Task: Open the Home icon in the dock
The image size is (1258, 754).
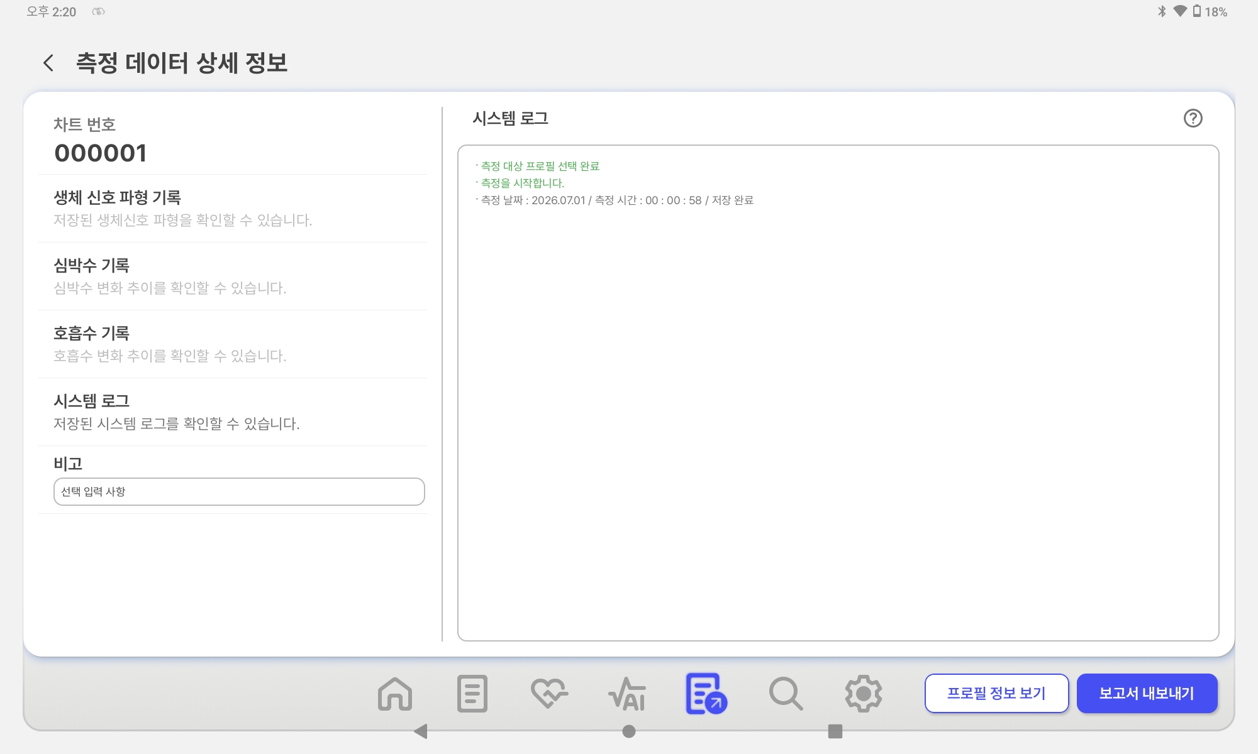Action: point(395,694)
